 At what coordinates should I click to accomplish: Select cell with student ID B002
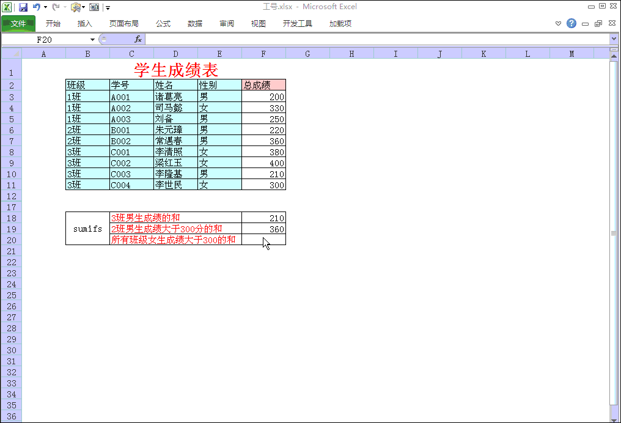(x=131, y=141)
